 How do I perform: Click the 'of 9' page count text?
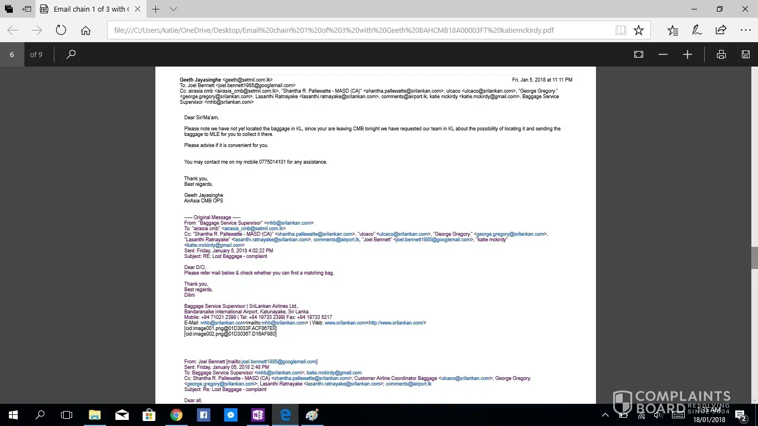[36, 54]
